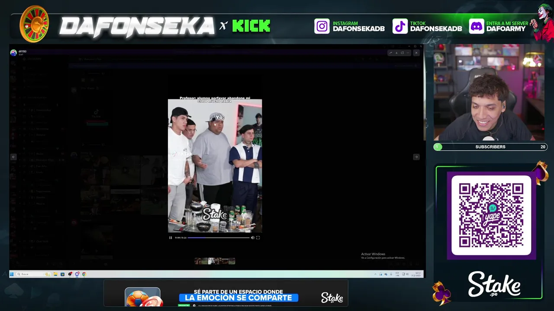Download the video with the download icon
Viewport: 554px width, 311px height.
pyautogui.click(x=396, y=53)
